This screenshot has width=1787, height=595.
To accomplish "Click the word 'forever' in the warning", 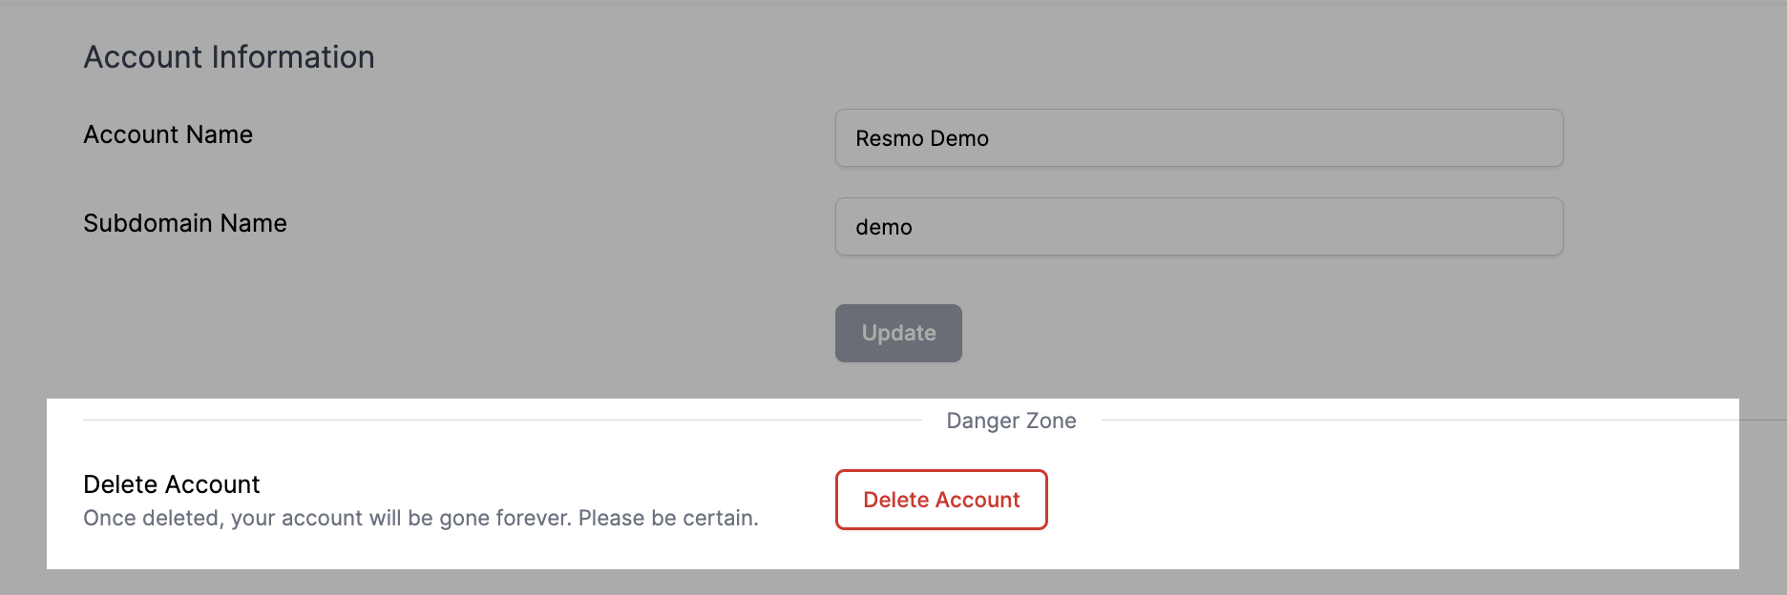I will (x=533, y=518).
